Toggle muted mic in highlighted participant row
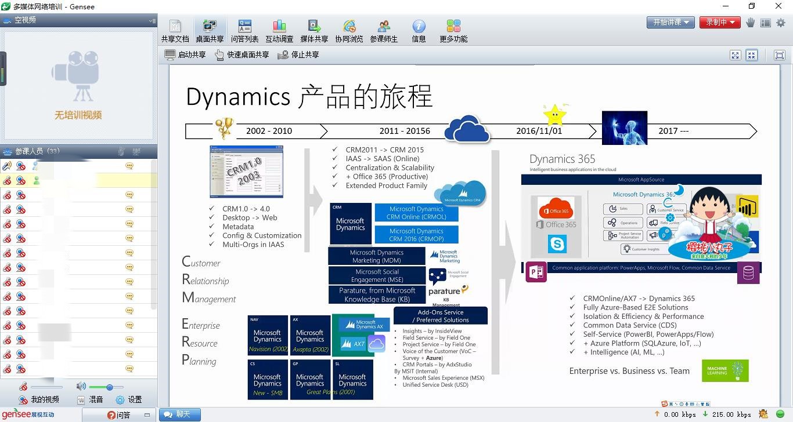The image size is (793, 422). click(x=7, y=180)
